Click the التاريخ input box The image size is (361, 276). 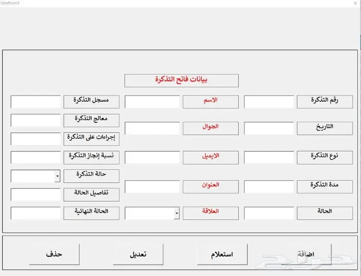[269, 128]
